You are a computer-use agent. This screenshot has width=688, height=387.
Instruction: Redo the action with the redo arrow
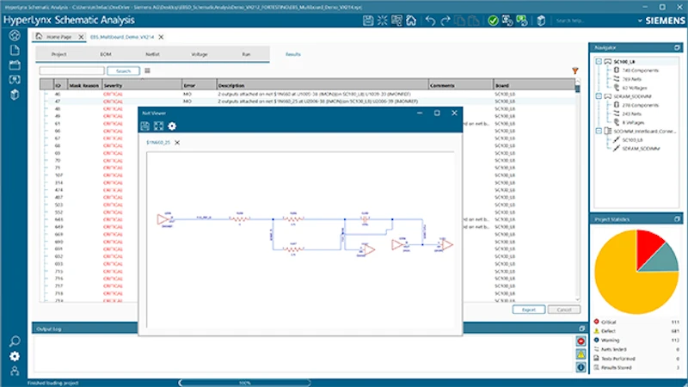[445, 21]
